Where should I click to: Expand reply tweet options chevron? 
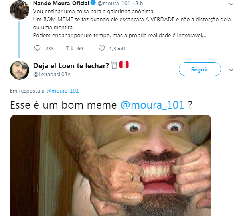tap(231, 70)
